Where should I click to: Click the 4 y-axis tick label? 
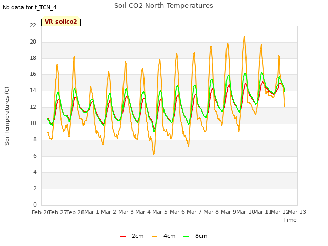pyautogui.click(x=35, y=172)
